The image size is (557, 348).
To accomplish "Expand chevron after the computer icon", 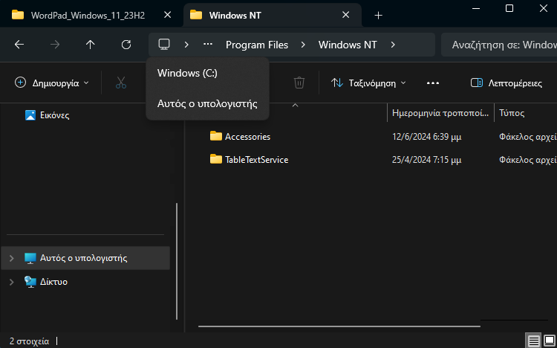I will pos(186,45).
